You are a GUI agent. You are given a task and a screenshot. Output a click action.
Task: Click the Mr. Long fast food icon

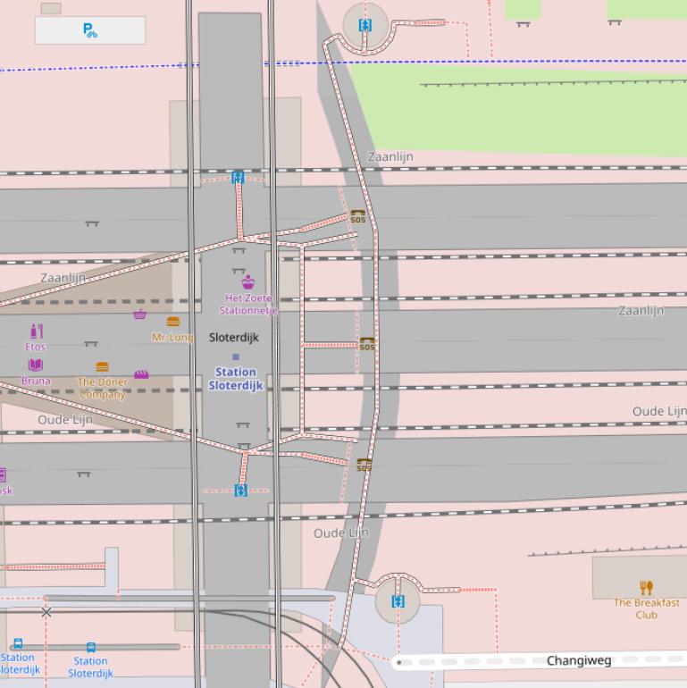pos(173,322)
